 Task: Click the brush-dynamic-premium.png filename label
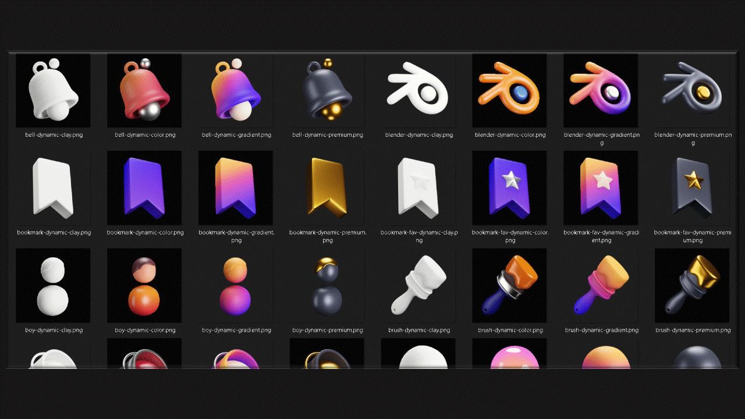[693, 330]
